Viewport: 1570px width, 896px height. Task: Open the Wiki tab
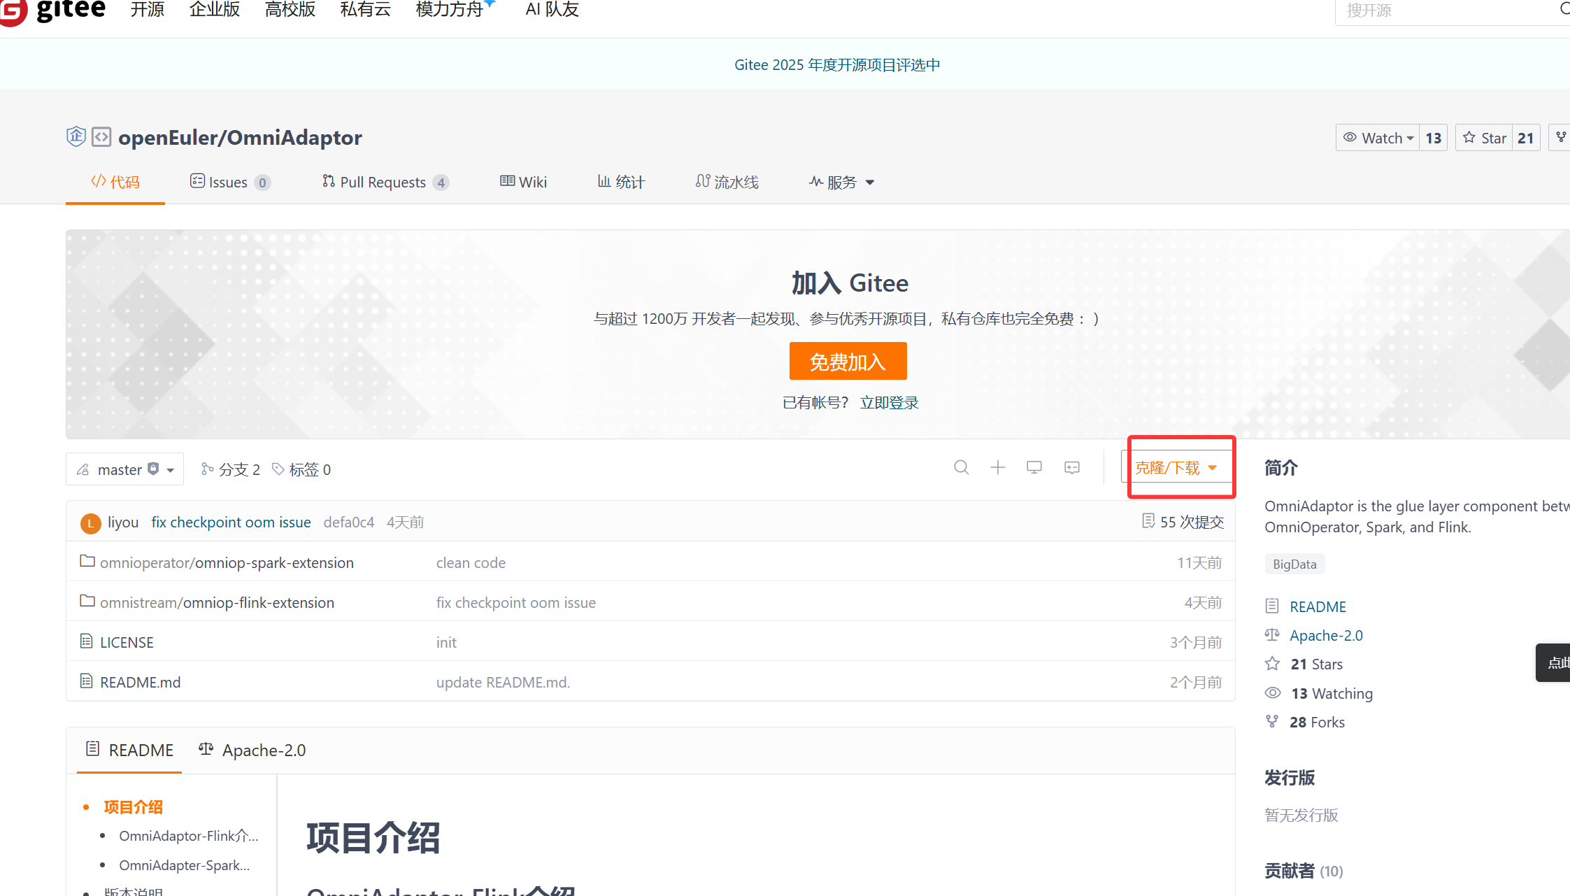(x=524, y=182)
